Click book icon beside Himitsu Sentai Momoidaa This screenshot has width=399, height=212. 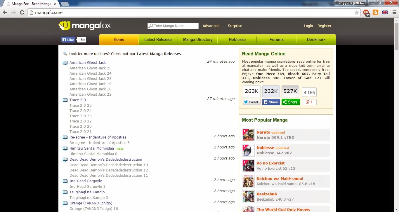pos(65,148)
